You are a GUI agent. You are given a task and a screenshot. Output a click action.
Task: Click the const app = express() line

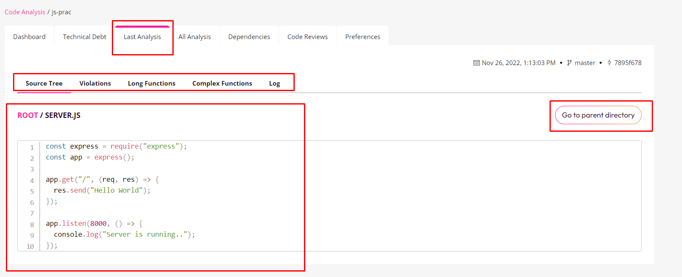tap(90, 157)
